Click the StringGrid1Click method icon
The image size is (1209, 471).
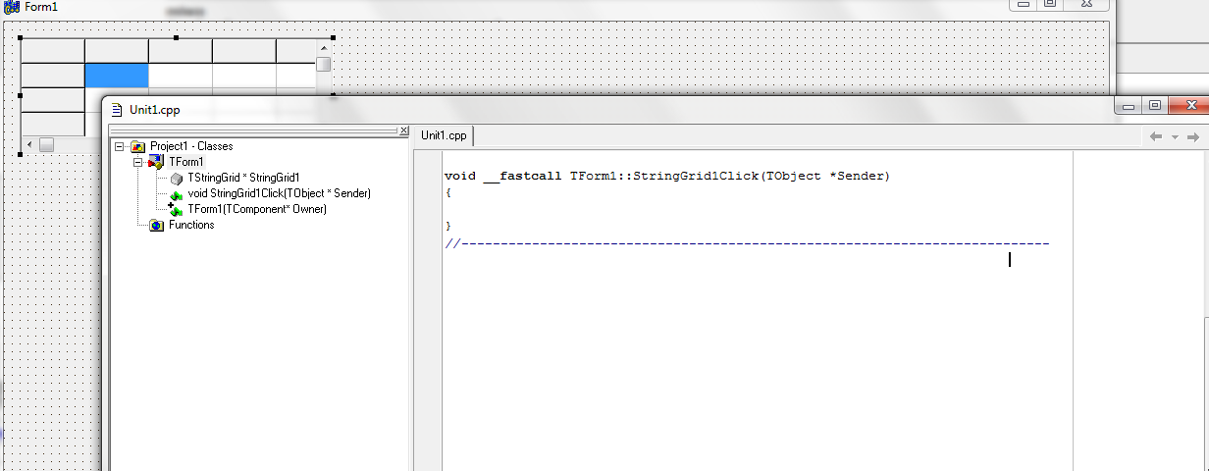[176, 194]
